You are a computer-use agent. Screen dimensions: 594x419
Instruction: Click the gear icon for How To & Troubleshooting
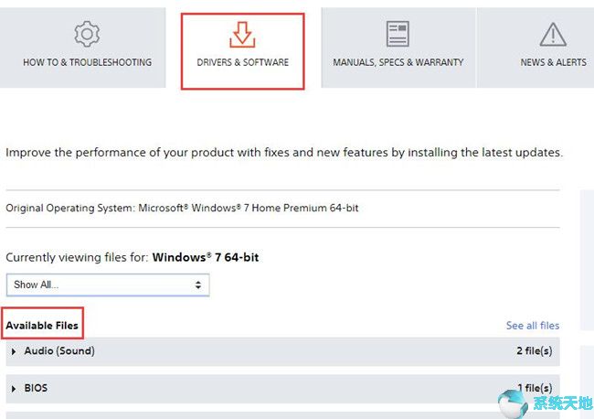click(87, 35)
